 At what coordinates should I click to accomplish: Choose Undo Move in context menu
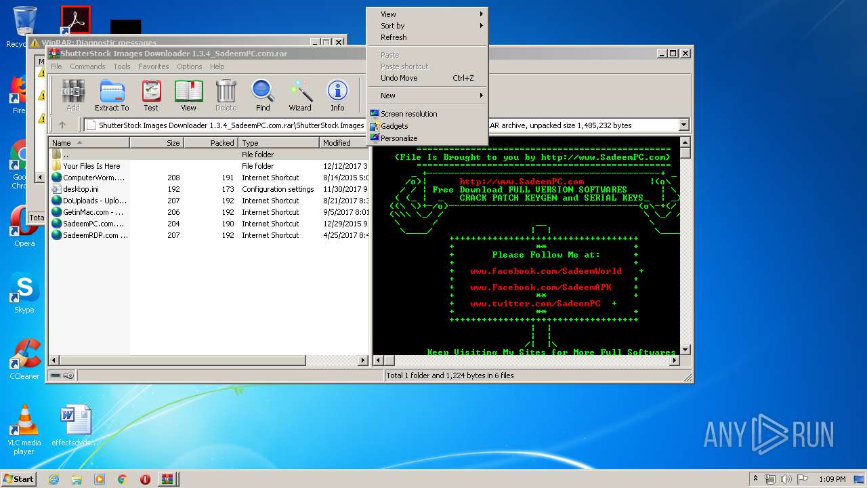(427, 78)
